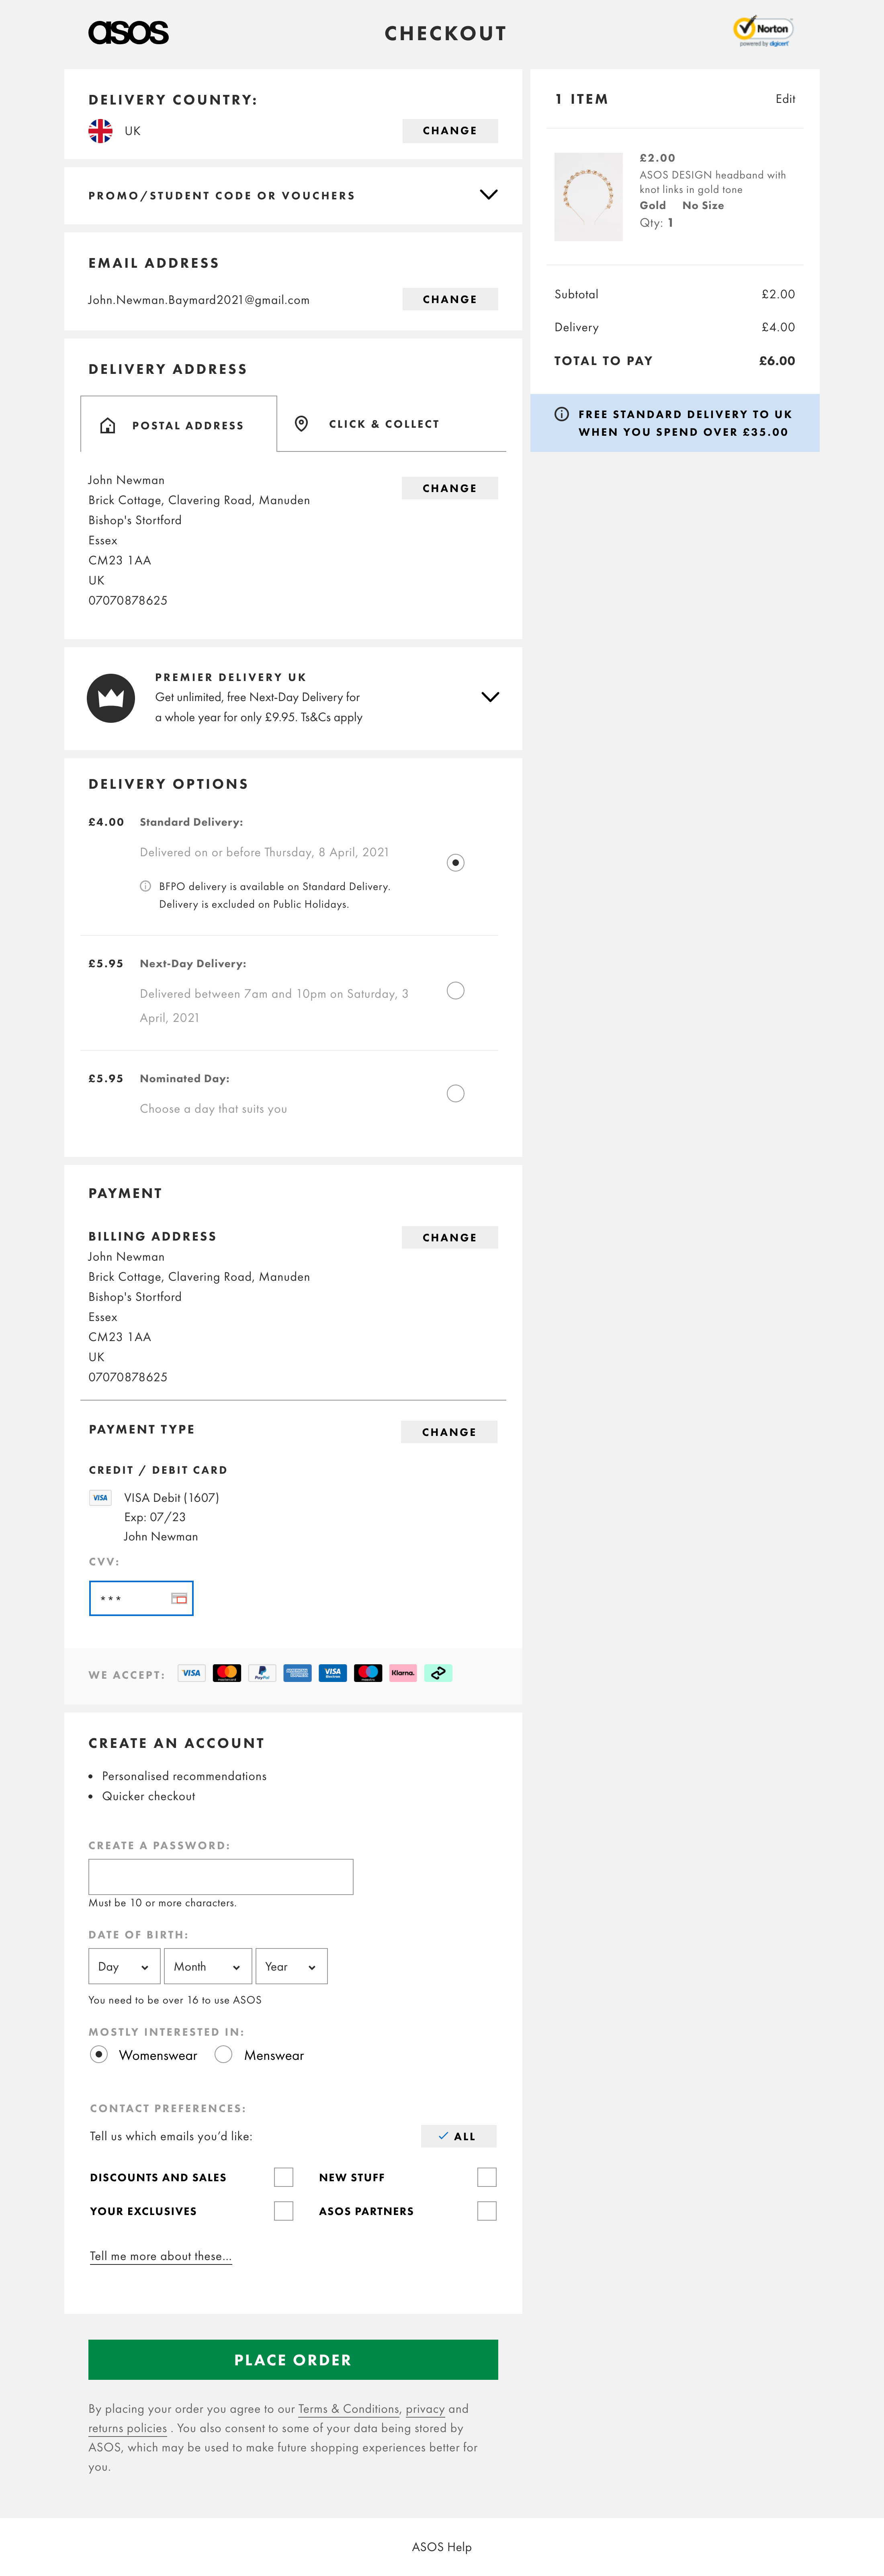Open the Month dropdown for date of birth
The height and width of the screenshot is (2576, 884).
207,1966
